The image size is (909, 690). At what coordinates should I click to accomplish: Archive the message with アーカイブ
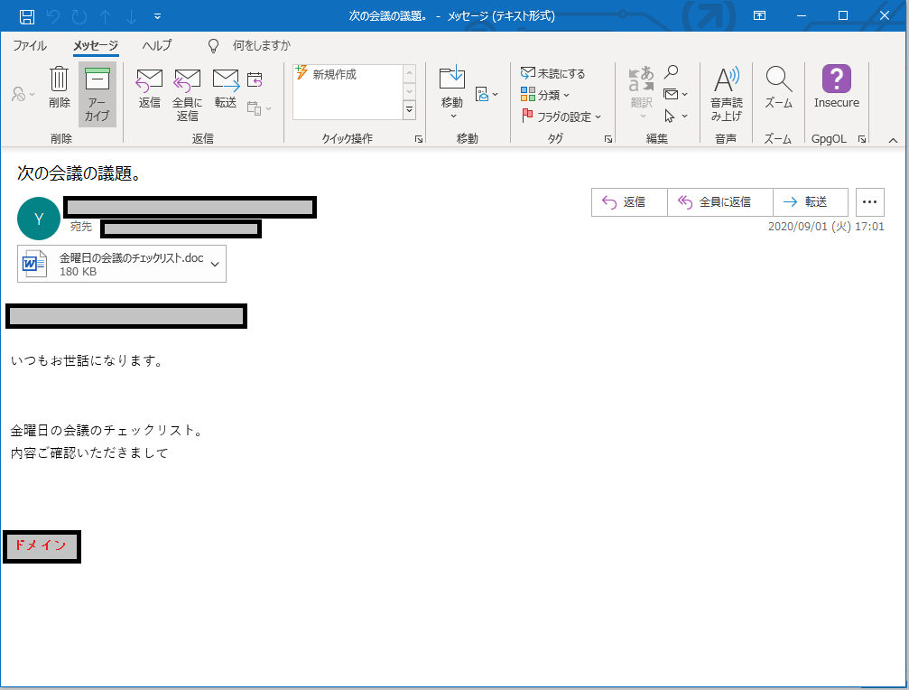click(97, 94)
